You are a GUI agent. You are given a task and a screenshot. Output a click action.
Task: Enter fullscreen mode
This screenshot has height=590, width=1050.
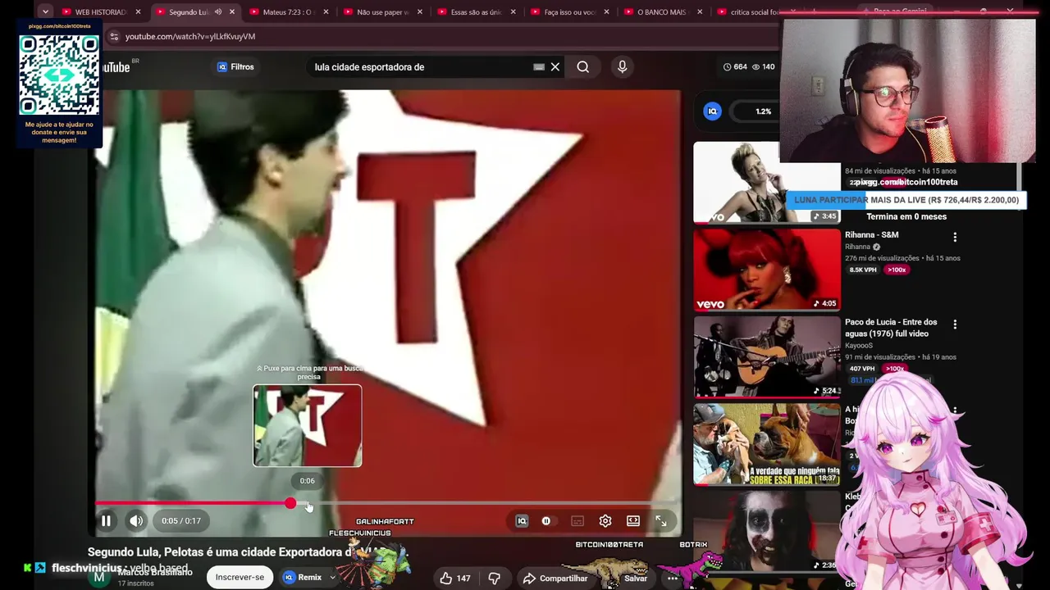tap(661, 521)
